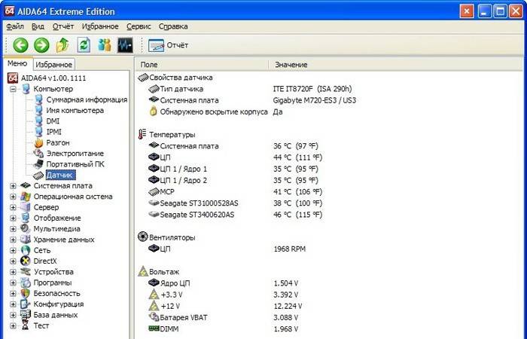Click the Up level arrow toolbar icon
The width and height of the screenshot is (527, 339).
(62, 45)
